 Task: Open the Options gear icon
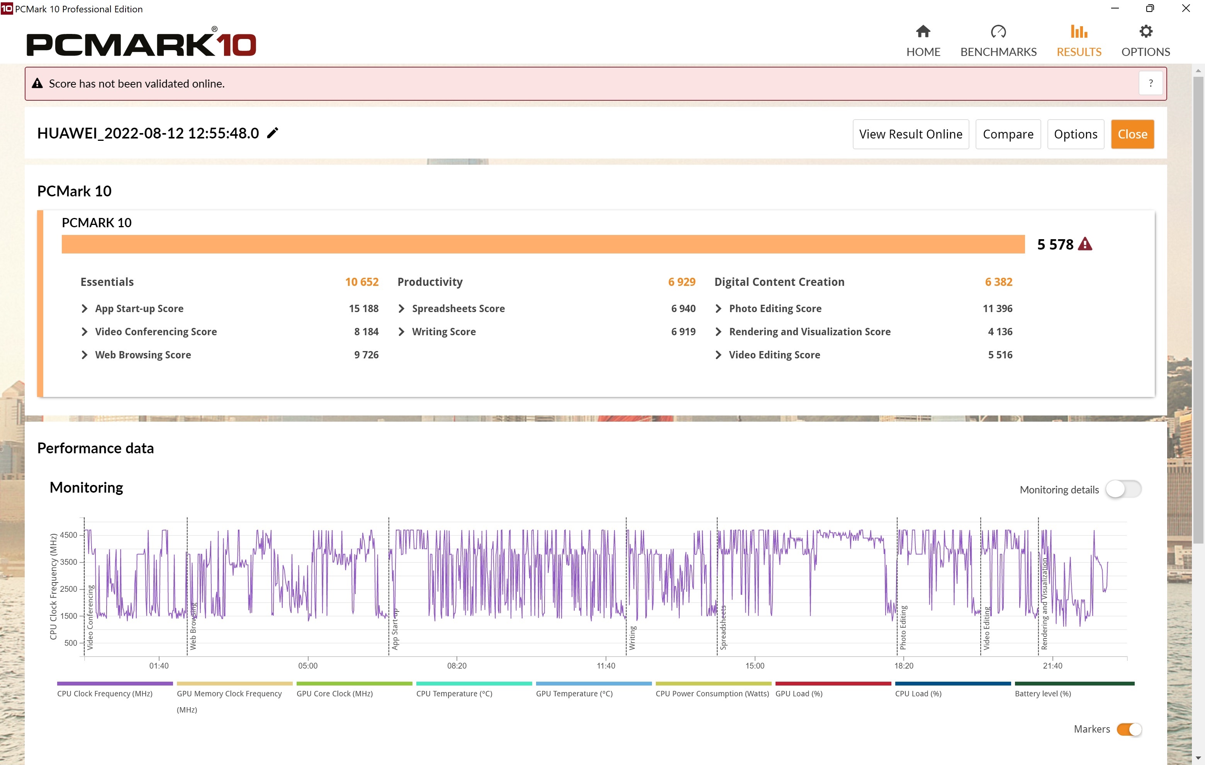1145,32
